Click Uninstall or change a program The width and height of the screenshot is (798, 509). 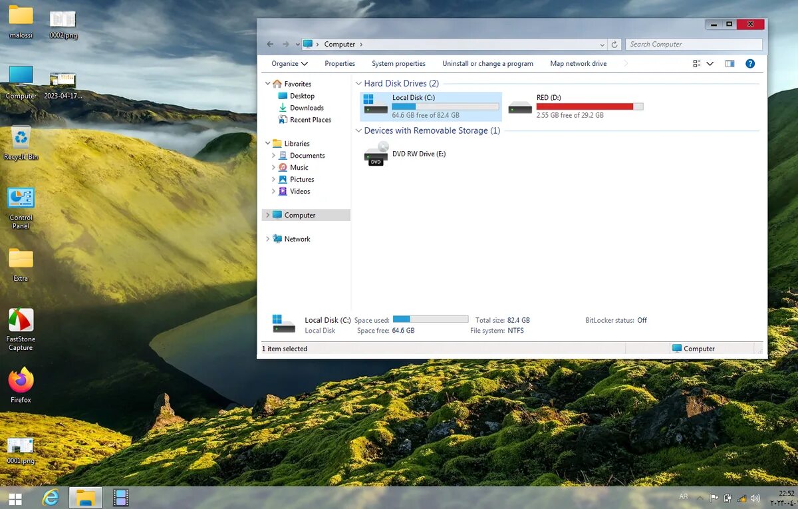[x=487, y=63]
